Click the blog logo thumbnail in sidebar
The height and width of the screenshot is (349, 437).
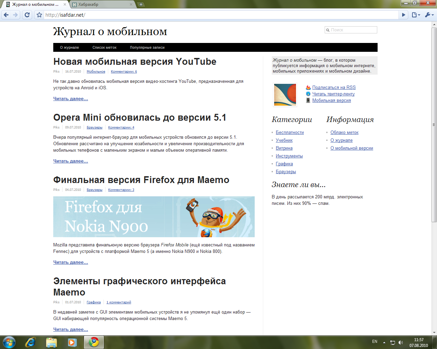pos(285,95)
